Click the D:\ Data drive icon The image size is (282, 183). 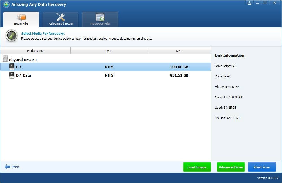[x=12, y=75]
